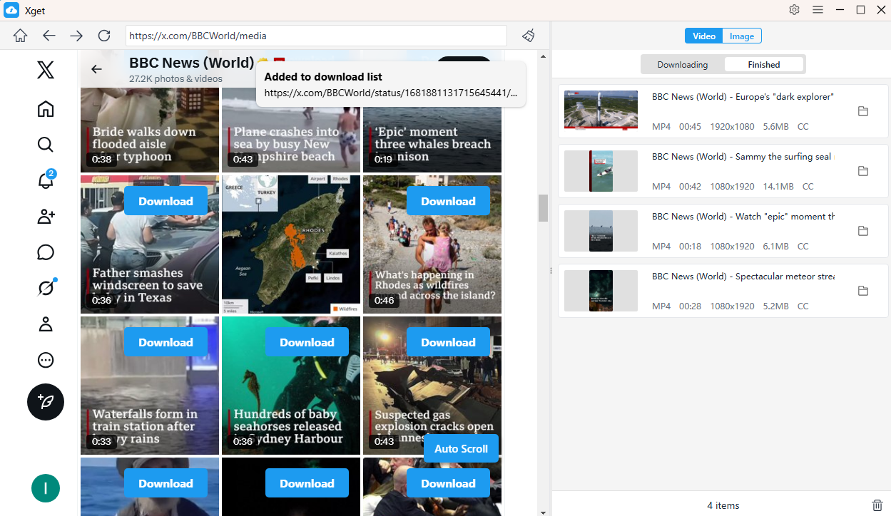Download the Rhodes wildfires video
This screenshot has width=891, height=516.
448,201
